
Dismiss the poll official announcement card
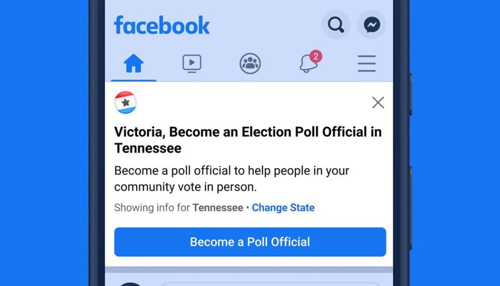click(x=378, y=102)
